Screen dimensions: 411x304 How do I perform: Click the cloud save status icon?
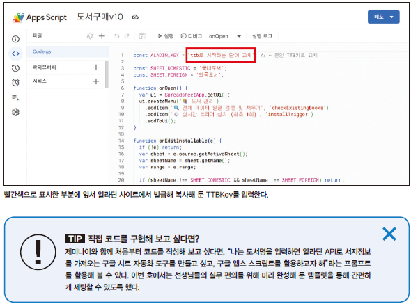135,17
